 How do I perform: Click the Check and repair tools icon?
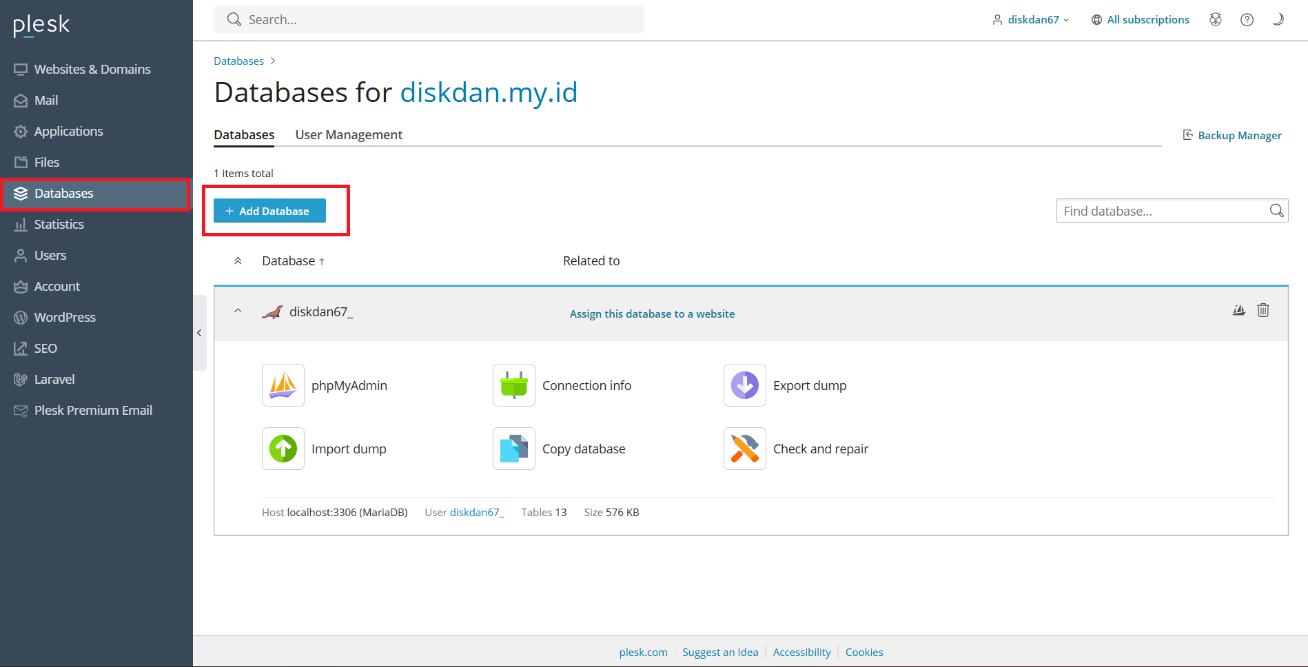(744, 449)
